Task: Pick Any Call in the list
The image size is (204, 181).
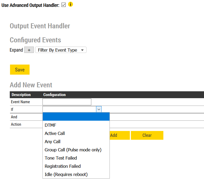Action: [53, 142]
